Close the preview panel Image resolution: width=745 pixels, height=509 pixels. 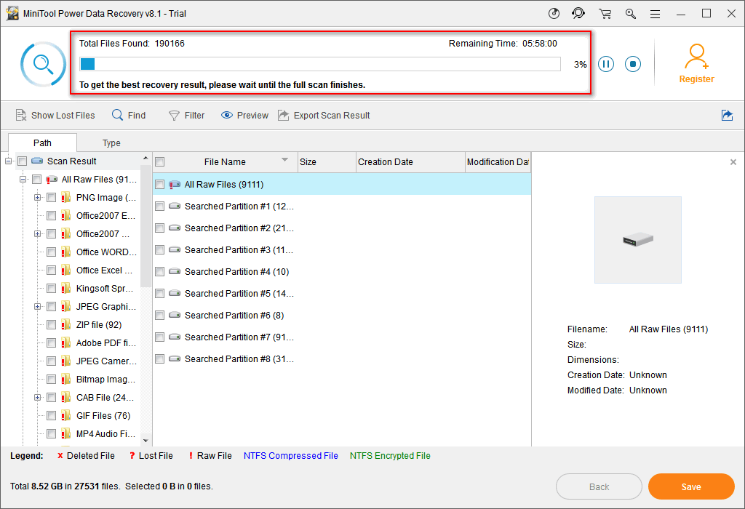click(733, 162)
